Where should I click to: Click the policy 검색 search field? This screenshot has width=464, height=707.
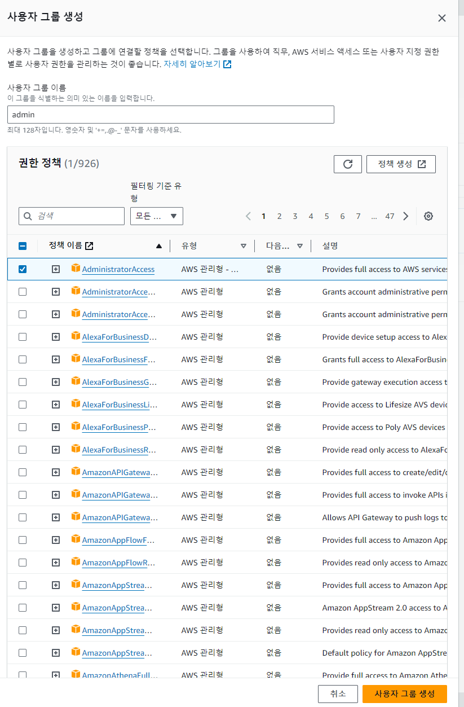pos(72,216)
